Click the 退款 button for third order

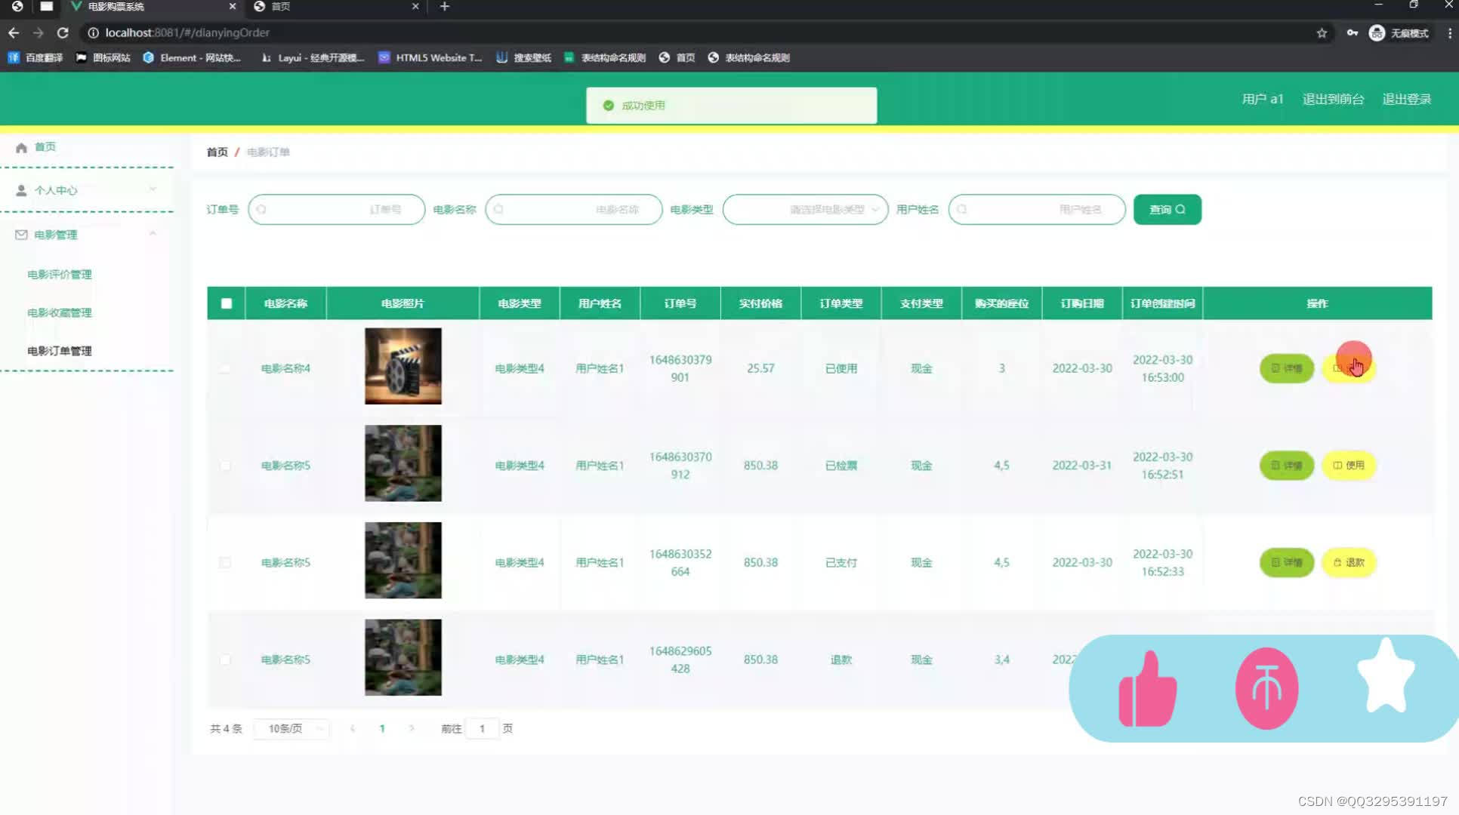pos(1349,561)
